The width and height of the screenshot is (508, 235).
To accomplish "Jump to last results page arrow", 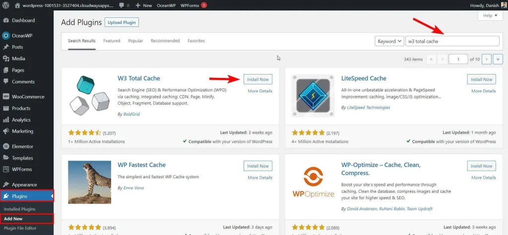I will [498, 60].
